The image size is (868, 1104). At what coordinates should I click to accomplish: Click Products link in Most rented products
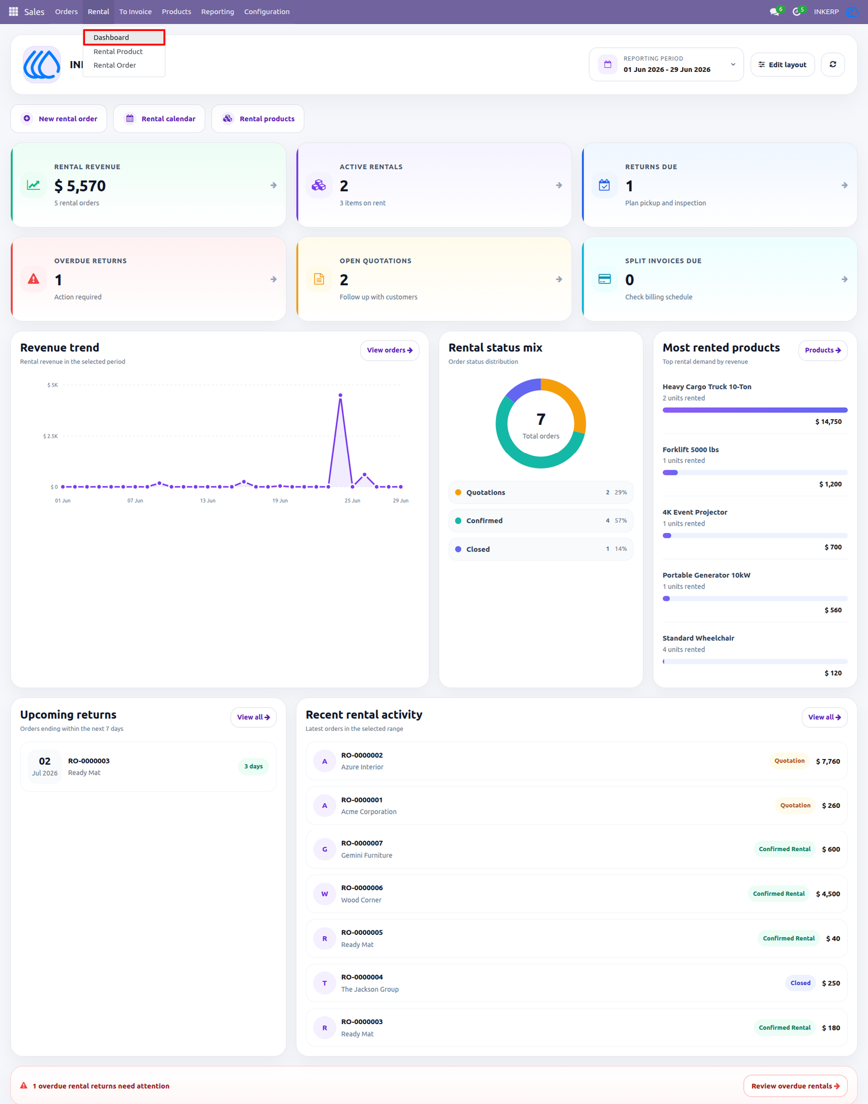point(823,350)
